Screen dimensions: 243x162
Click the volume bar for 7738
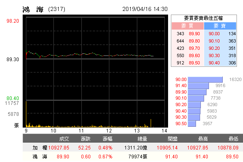click(x=196, y=98)
